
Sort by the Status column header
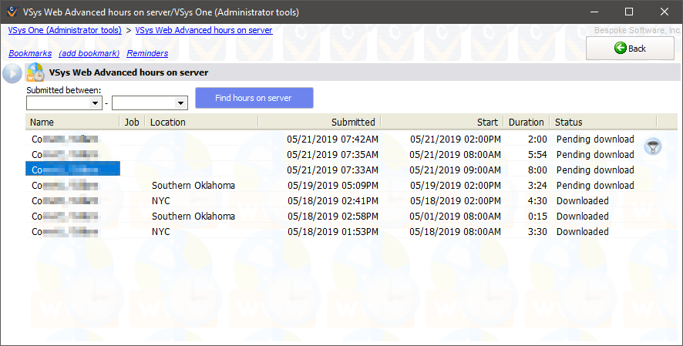pos(601,122)
